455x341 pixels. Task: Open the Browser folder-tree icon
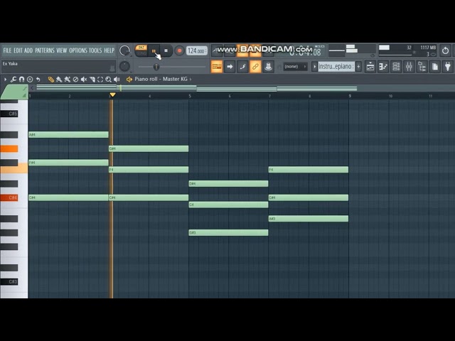422,67
